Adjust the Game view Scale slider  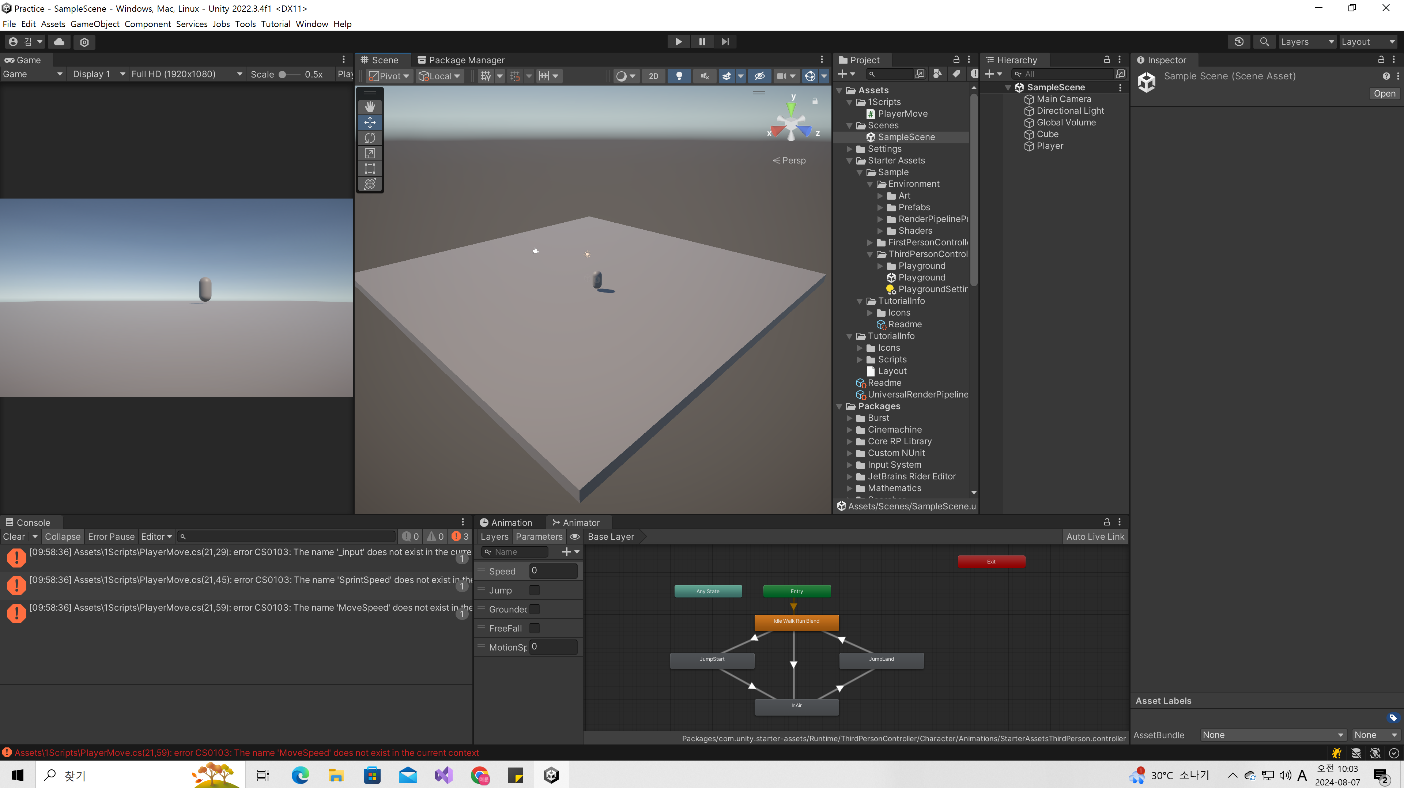(283, 74)
